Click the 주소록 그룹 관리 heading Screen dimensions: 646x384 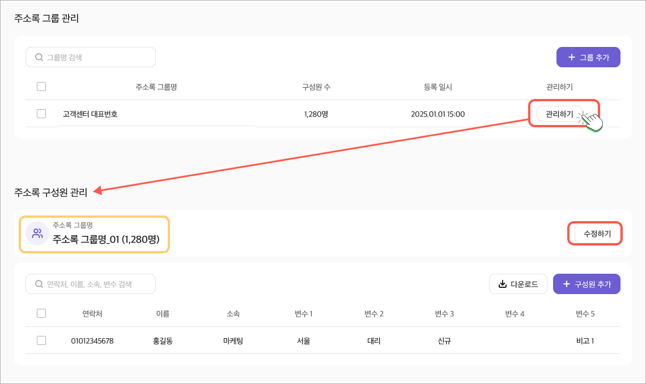pyautogui.click(x=46, y=19)
